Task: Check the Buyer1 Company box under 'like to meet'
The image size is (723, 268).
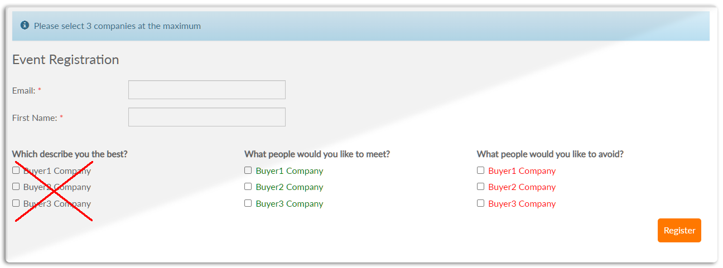Action: 248,170
